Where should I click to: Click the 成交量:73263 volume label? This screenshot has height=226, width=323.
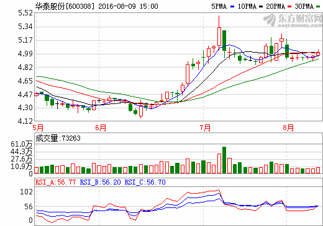tap(58, 138)
